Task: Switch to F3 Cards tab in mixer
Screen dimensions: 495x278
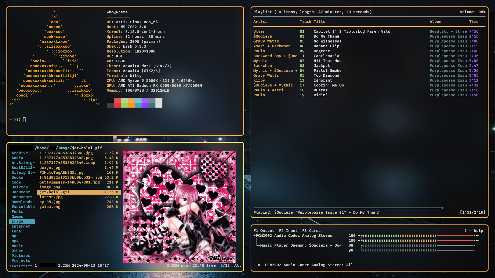Action: pos(311,231)
